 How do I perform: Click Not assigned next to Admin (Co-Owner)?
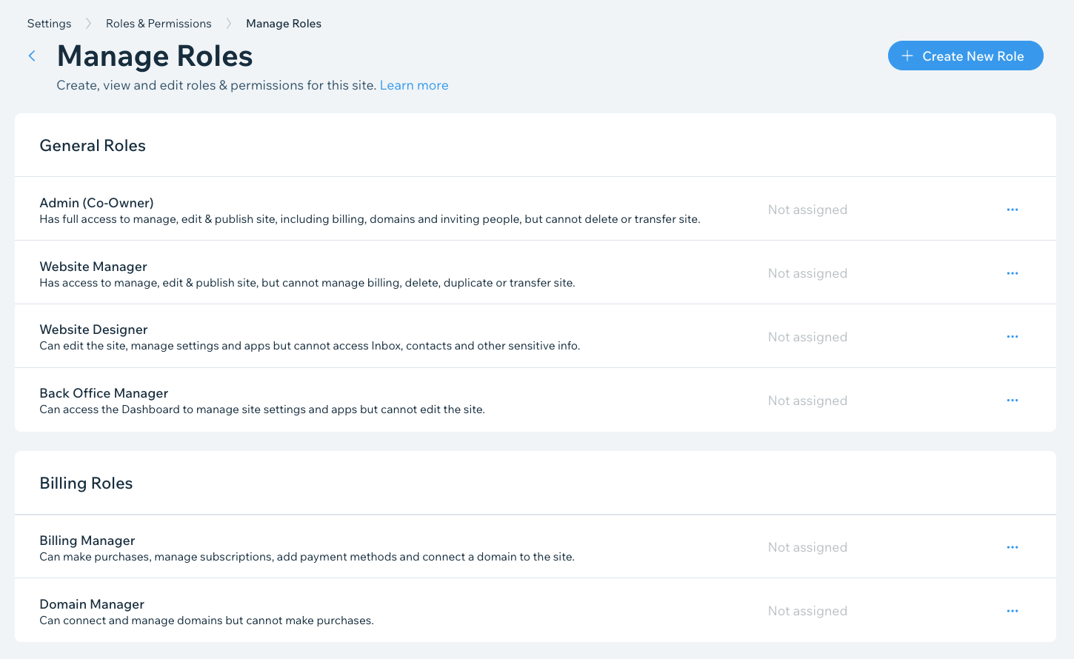point(807,210)
